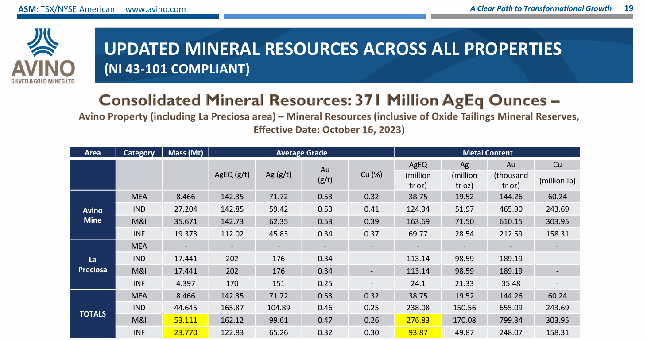Select the Au (g/t) column header
This screenshot has height=340, width=647.
325,174
